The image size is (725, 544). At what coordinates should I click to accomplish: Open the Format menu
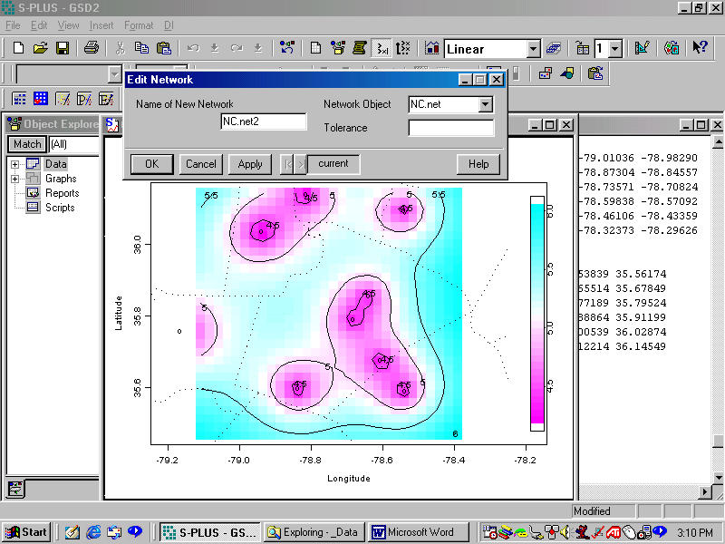[139, 25]
